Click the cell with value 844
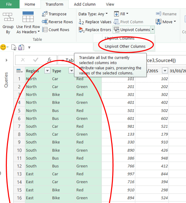The height and width of the screenshot is (203, 186). 152,174
